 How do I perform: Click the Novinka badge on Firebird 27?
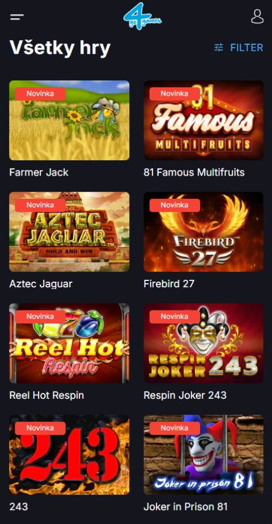(x=175, y=205)
